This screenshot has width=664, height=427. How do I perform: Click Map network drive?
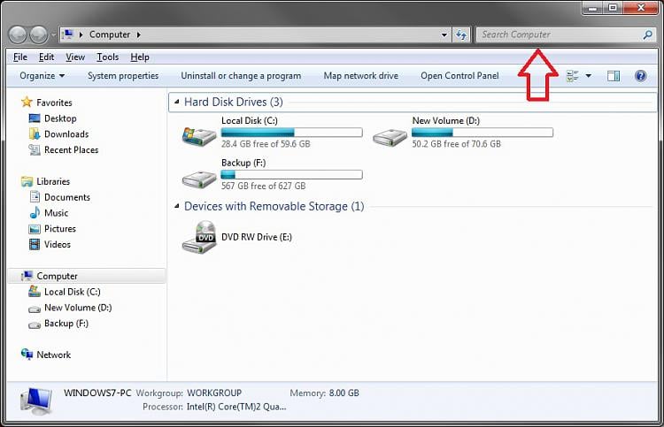point(361,76)
